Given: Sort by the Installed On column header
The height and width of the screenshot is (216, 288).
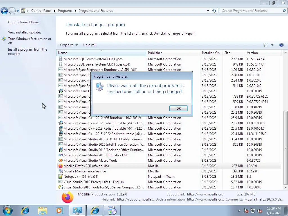Looking at the screenshot, I should [x=211, y=53].
